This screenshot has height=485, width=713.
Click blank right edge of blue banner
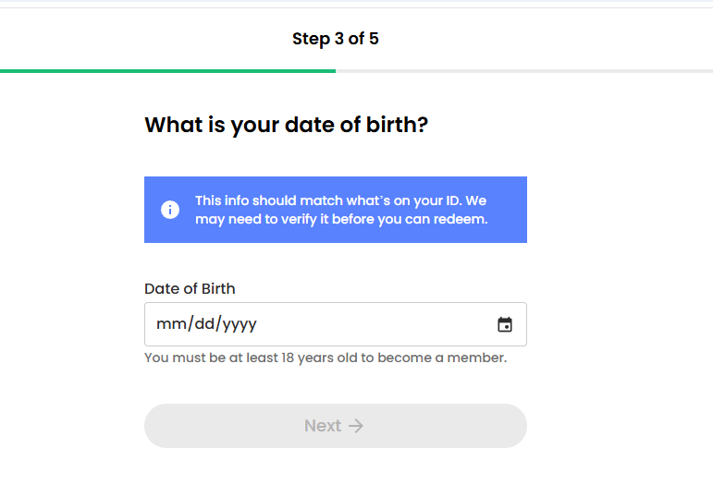(510, 210)
